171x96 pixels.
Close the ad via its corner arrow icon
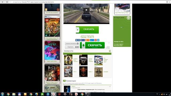pos(109,43)
